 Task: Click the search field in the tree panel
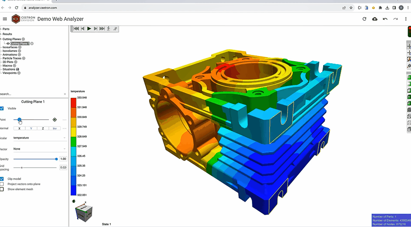click(x=31, y=94)
